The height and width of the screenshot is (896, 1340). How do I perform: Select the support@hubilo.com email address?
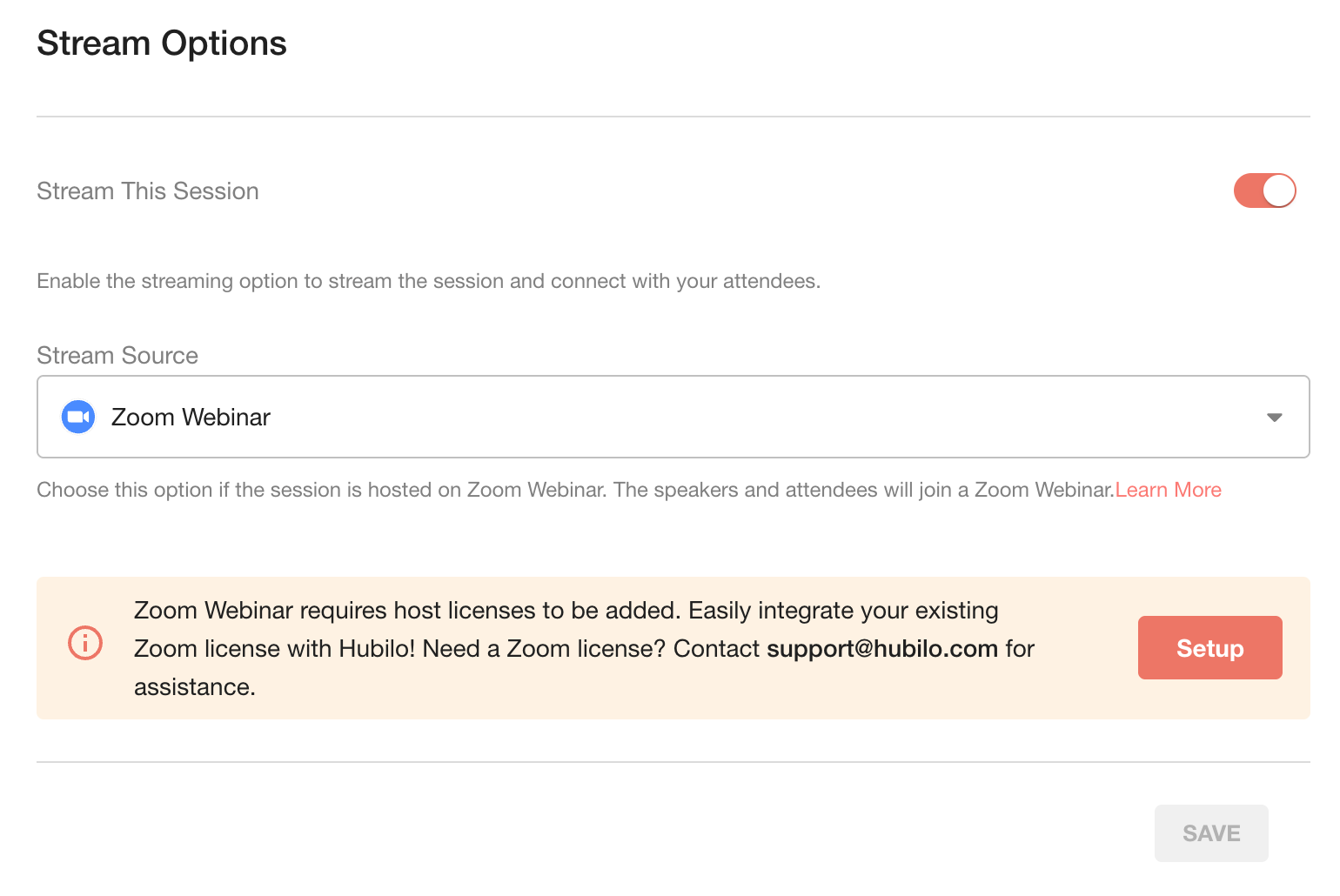click(881, 649)
